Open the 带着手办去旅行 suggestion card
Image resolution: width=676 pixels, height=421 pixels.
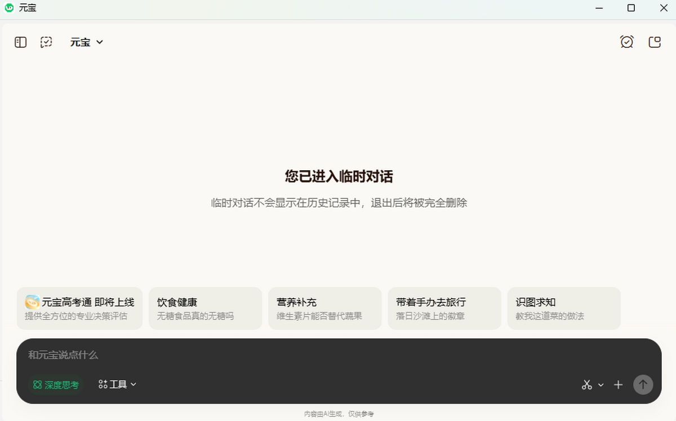(444, 308)
